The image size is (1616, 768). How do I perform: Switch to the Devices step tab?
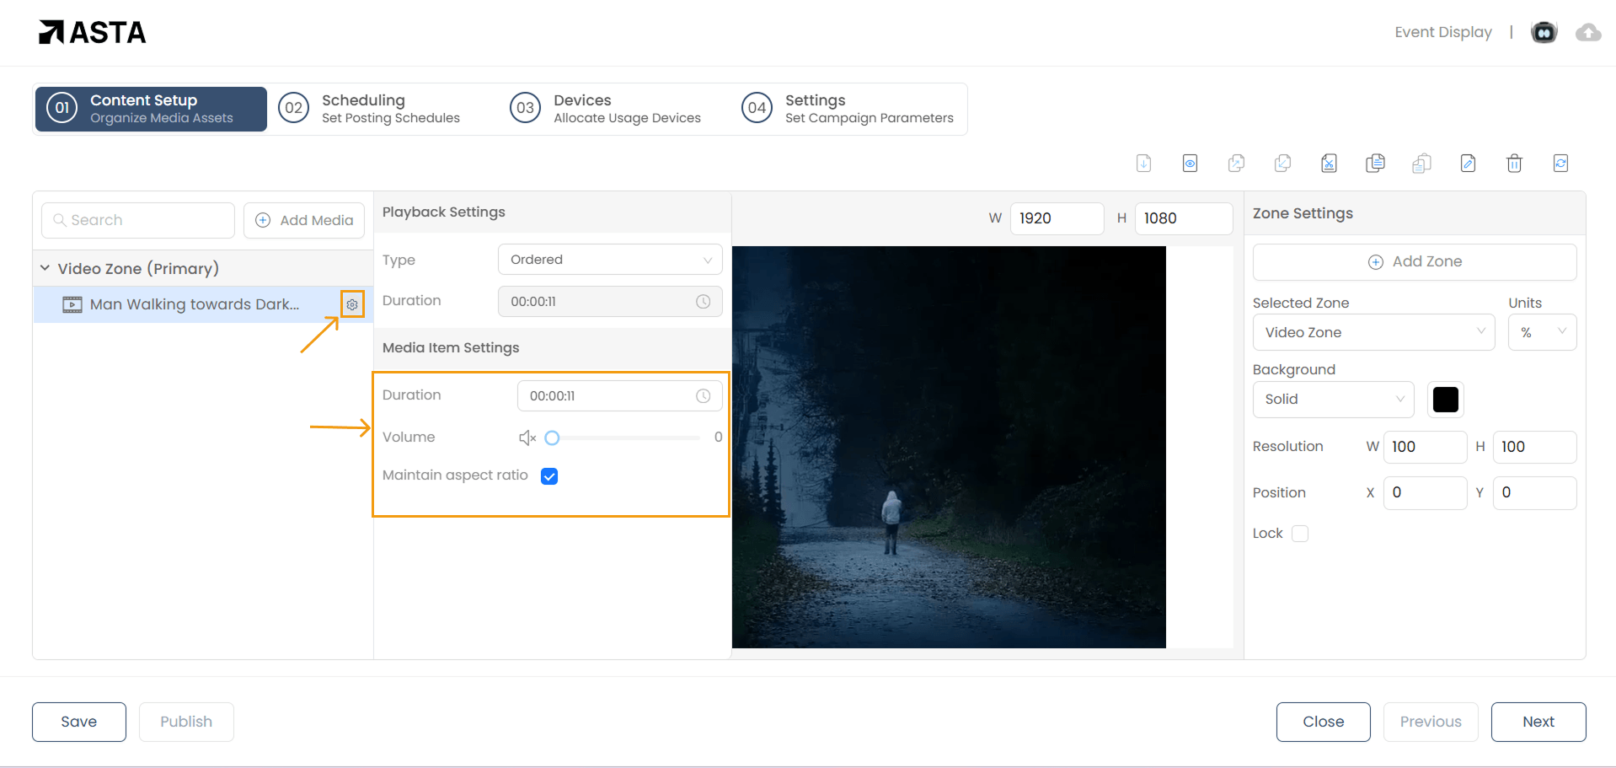(x=606, y=109)
